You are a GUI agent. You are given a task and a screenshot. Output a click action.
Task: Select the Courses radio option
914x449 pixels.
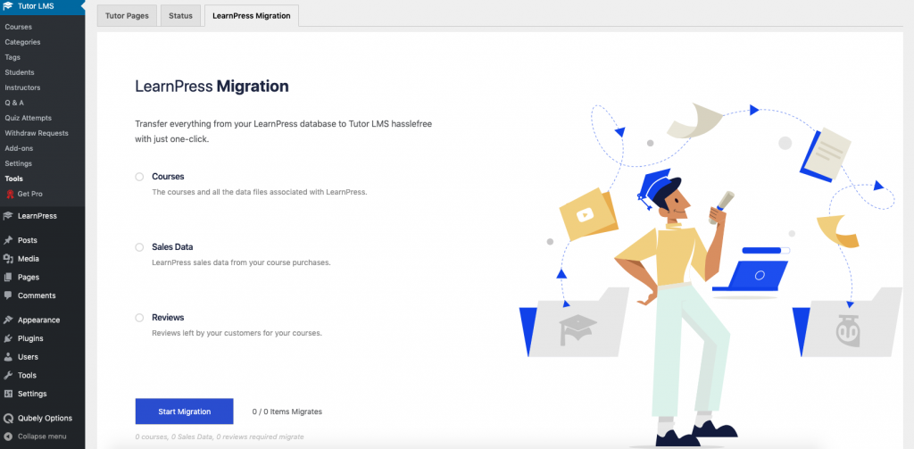click(x=139, y=177)
